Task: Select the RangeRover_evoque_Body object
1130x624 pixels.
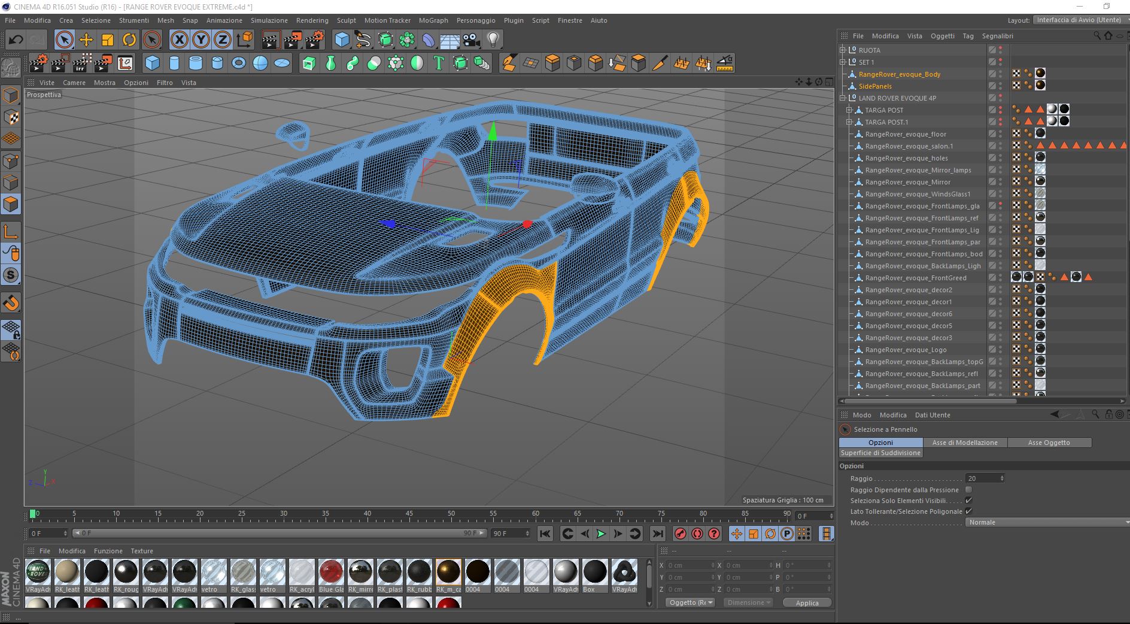Action: (900, 74)
